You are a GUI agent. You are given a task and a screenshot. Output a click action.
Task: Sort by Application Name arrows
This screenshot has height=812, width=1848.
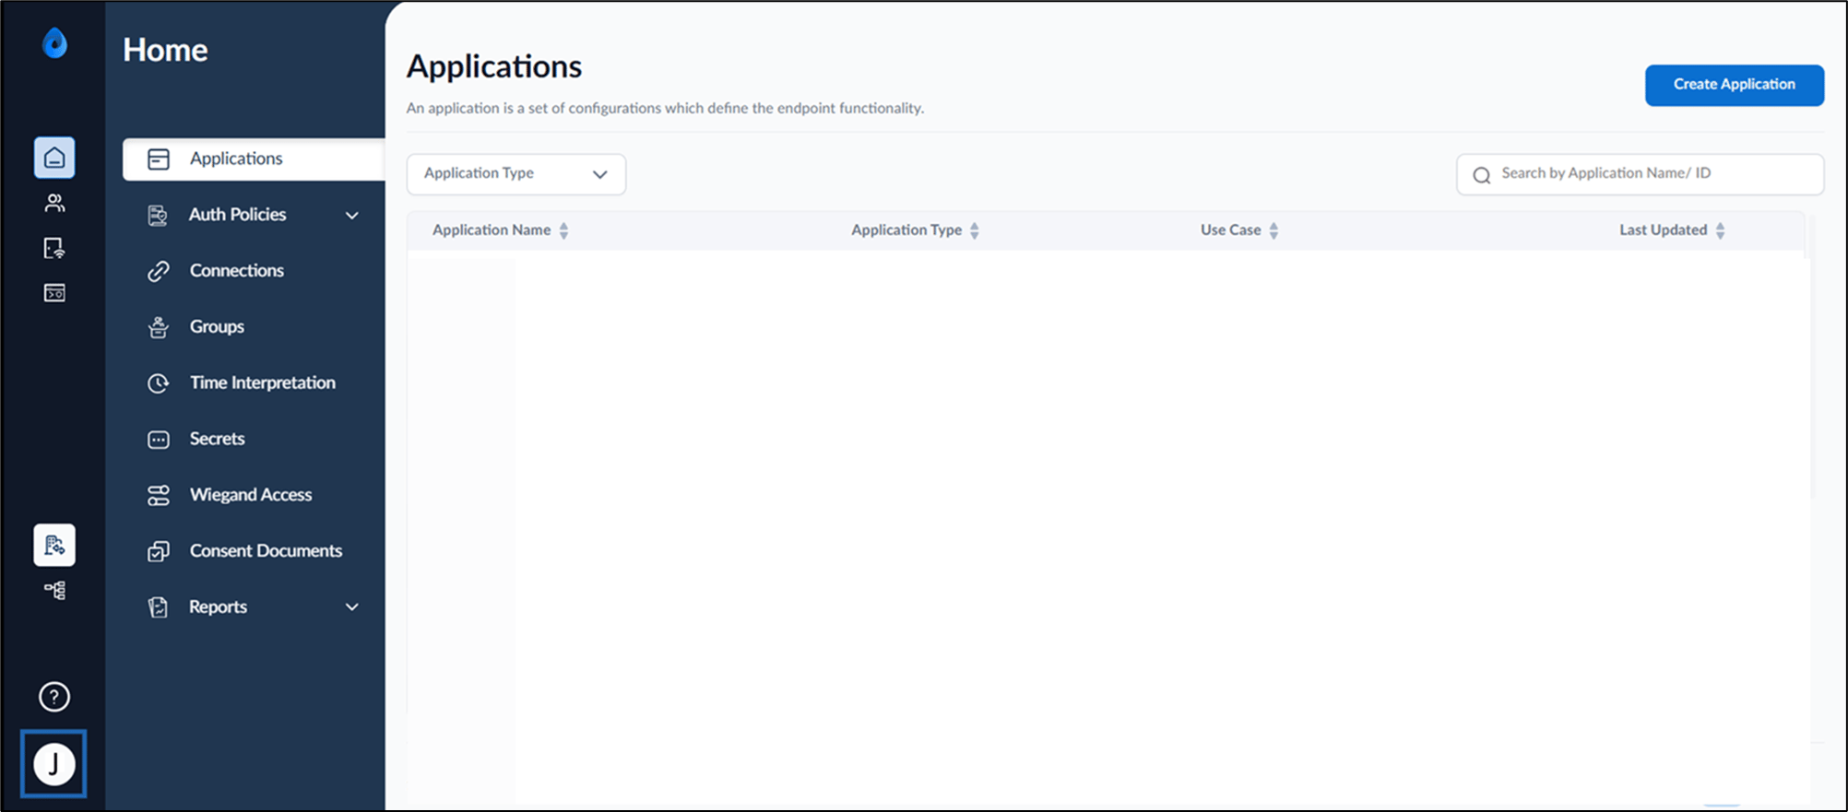click(563, 230)
